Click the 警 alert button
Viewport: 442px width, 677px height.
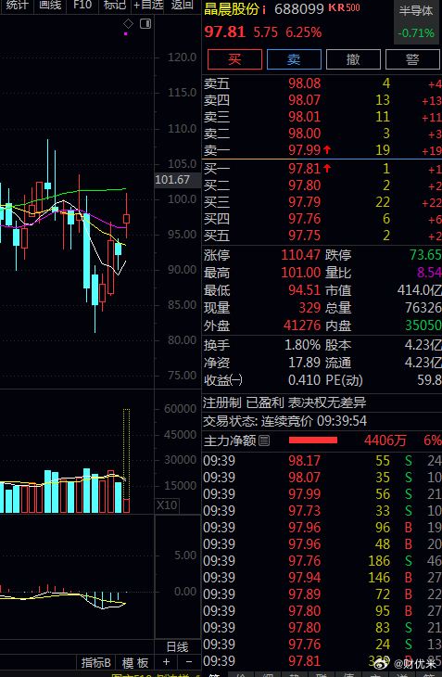[x=412, y=59]
